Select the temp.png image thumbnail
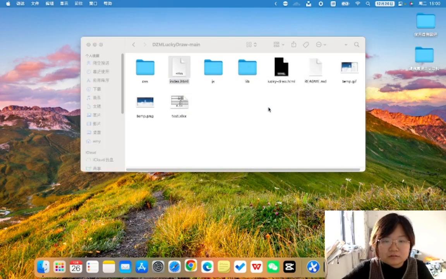The image size is (446, 279). pos(145,102)
